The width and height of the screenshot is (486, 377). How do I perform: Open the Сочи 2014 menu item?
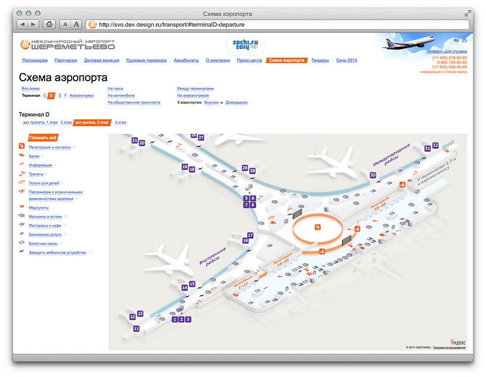(347, 60)
